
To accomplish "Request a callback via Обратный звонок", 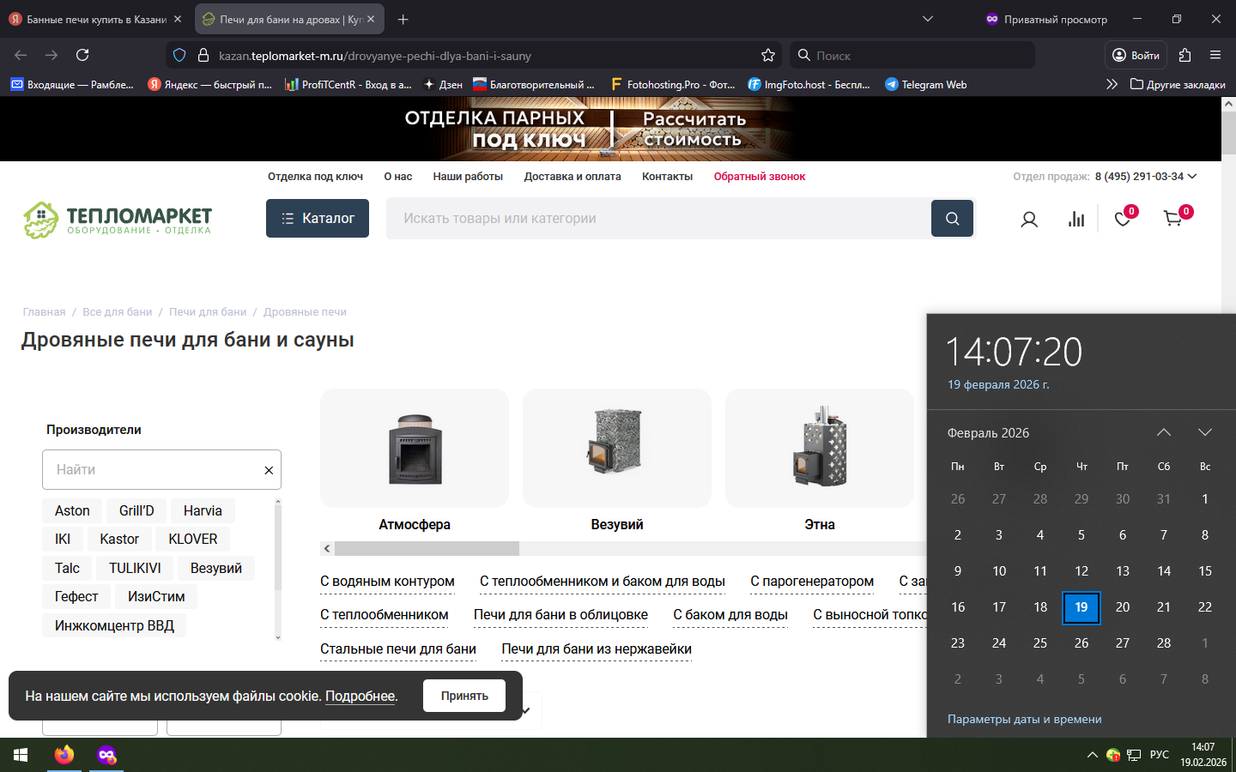I will click(x=760, y=177).
